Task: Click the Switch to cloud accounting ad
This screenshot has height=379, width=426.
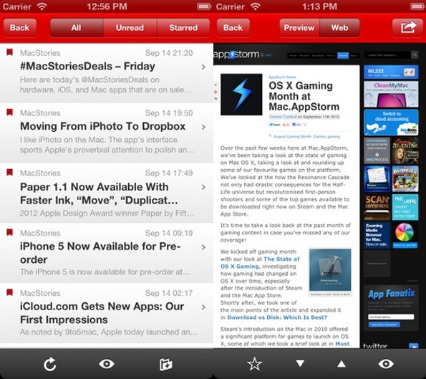Action: tap(391, 123)
